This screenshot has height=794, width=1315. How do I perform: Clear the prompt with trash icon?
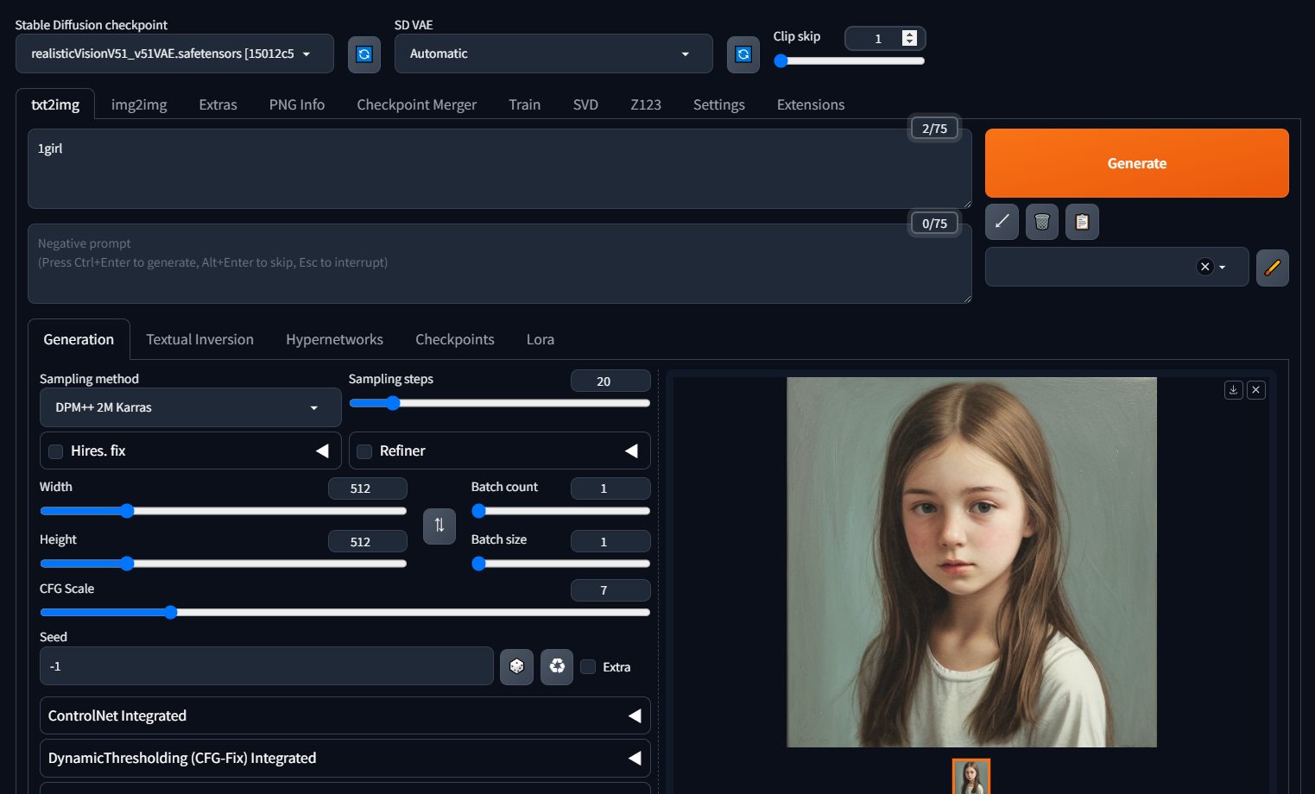click(x=1041, y=222)
